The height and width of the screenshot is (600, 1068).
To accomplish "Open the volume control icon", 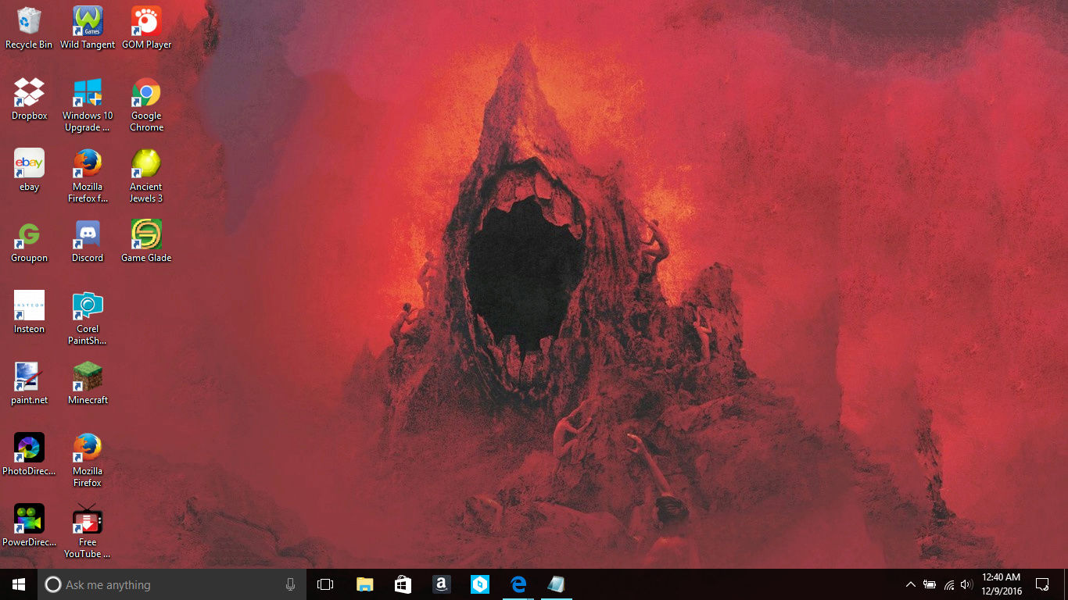I will click(966, 584).
